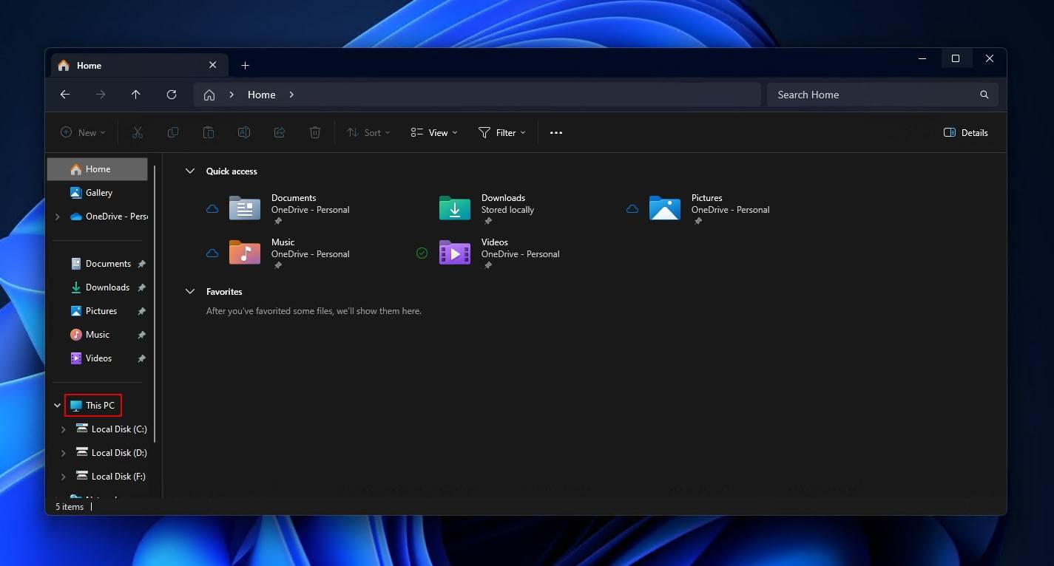Click the up arrow to parent folder
Screen dimensions: 1054x566
click(x=136, y=95)
